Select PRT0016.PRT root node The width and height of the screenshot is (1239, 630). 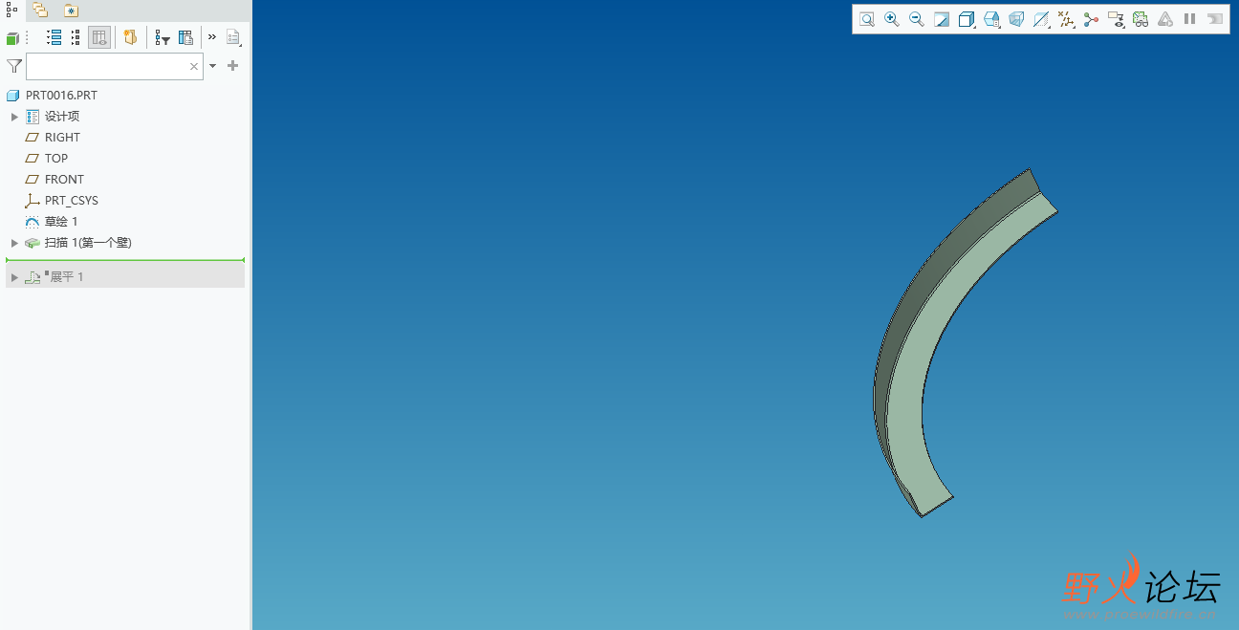pyautogui.click(x=61, y=96)
